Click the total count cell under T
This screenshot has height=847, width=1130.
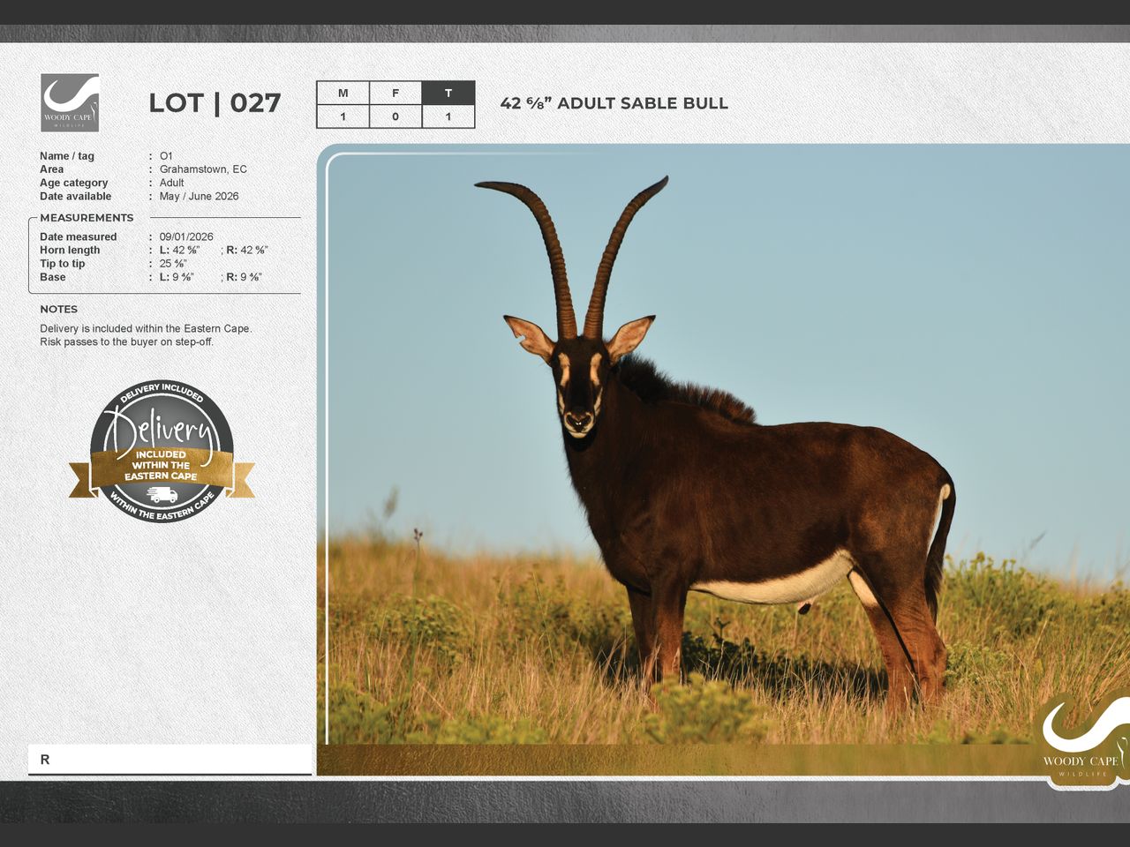coord(448,116)
